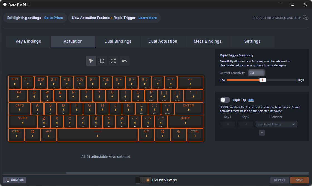The height and width of the screenshot is (186, 312).
Task: Click the CONFIGS button
Action: 14,180
